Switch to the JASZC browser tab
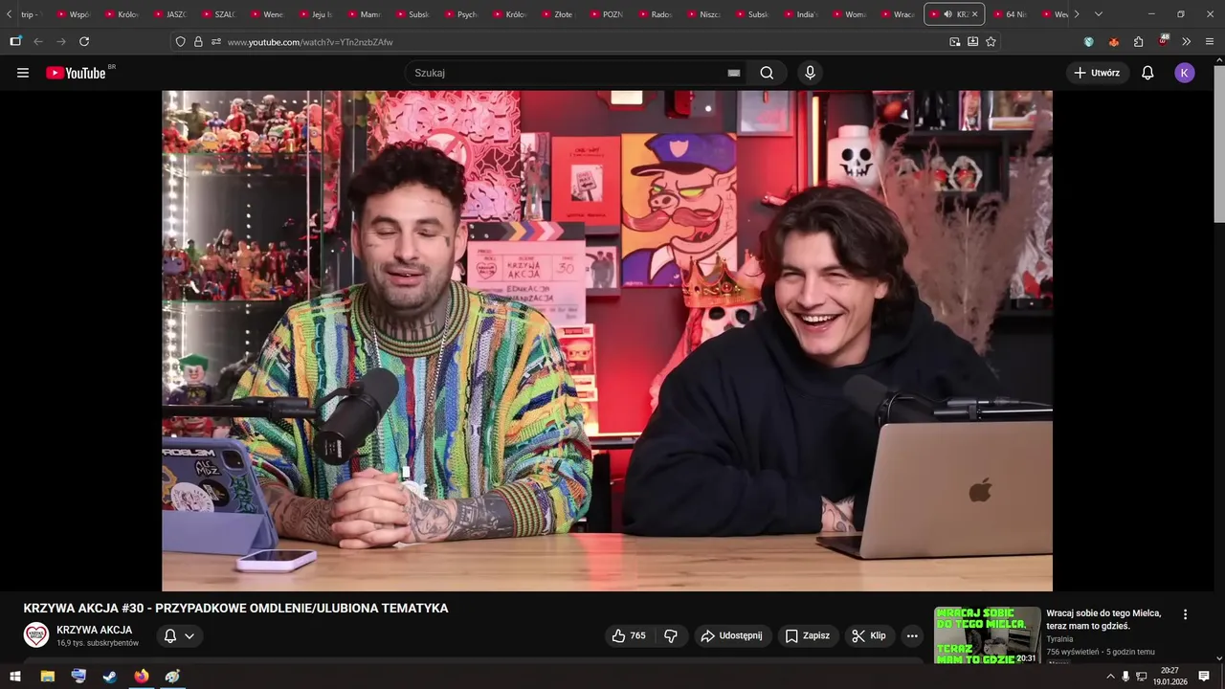This screenshot has height=689, width=1225. click(x=168, y=14)
